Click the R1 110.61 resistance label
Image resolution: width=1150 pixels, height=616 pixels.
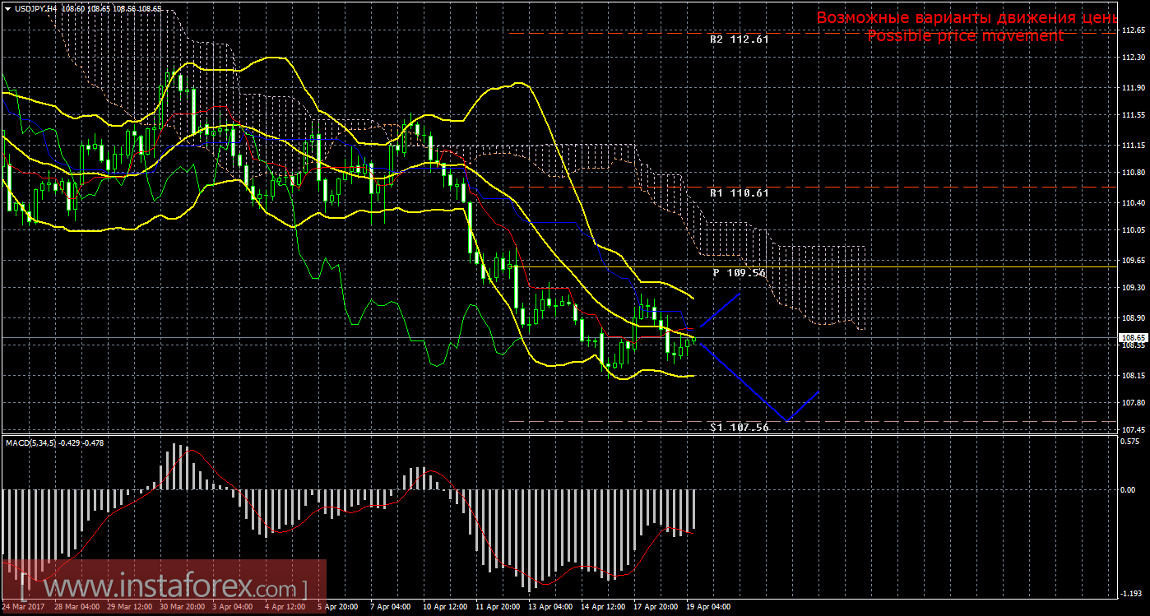pos(740,192)
